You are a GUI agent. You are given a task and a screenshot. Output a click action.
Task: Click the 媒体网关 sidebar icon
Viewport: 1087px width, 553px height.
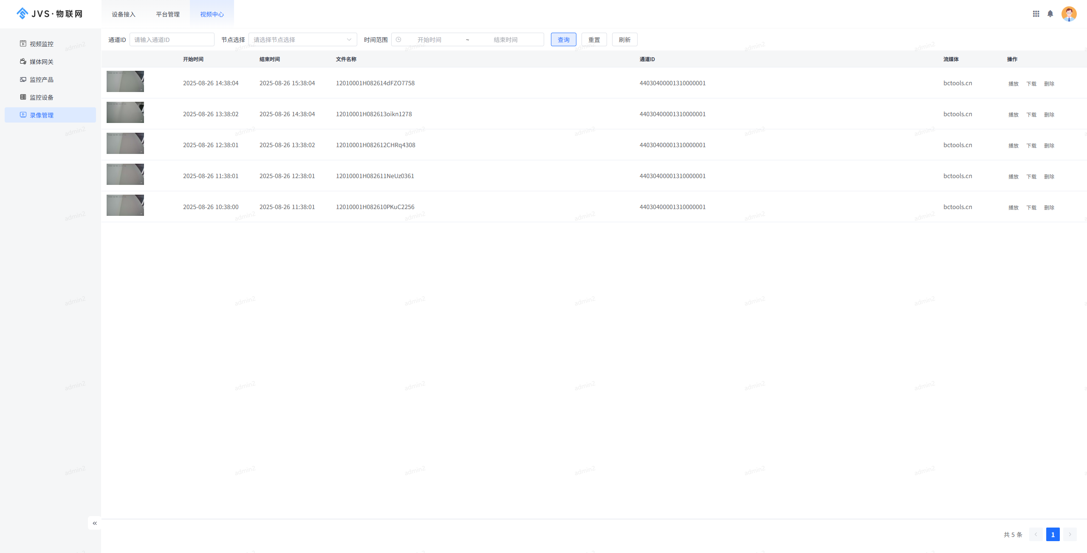coord(23,61)
